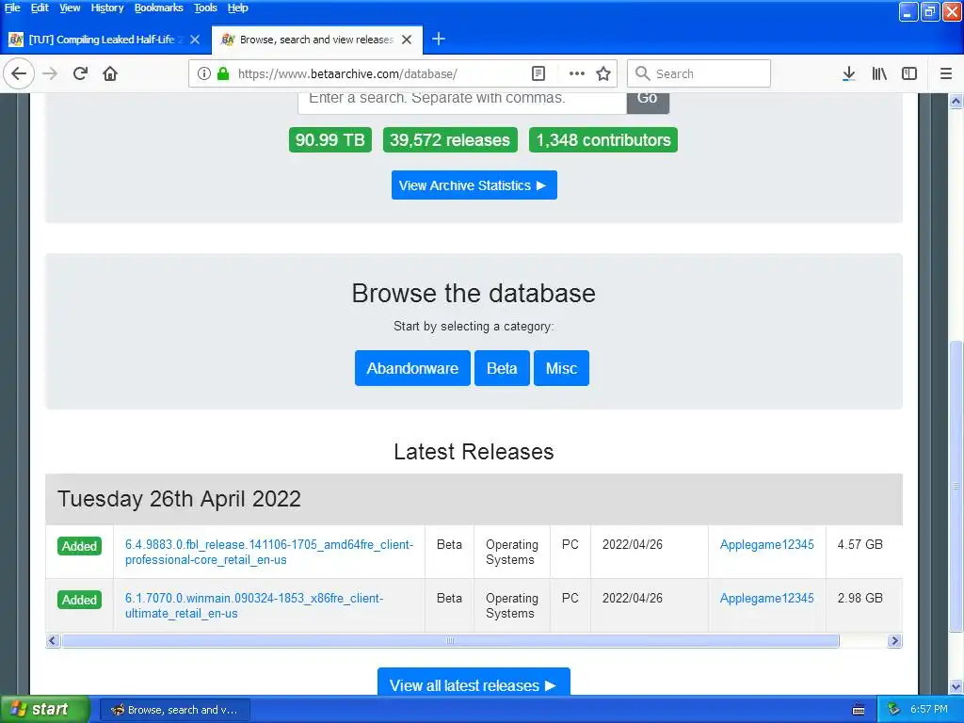Click the table horizontal scrollbar thumb

click(x=450, y=640)
